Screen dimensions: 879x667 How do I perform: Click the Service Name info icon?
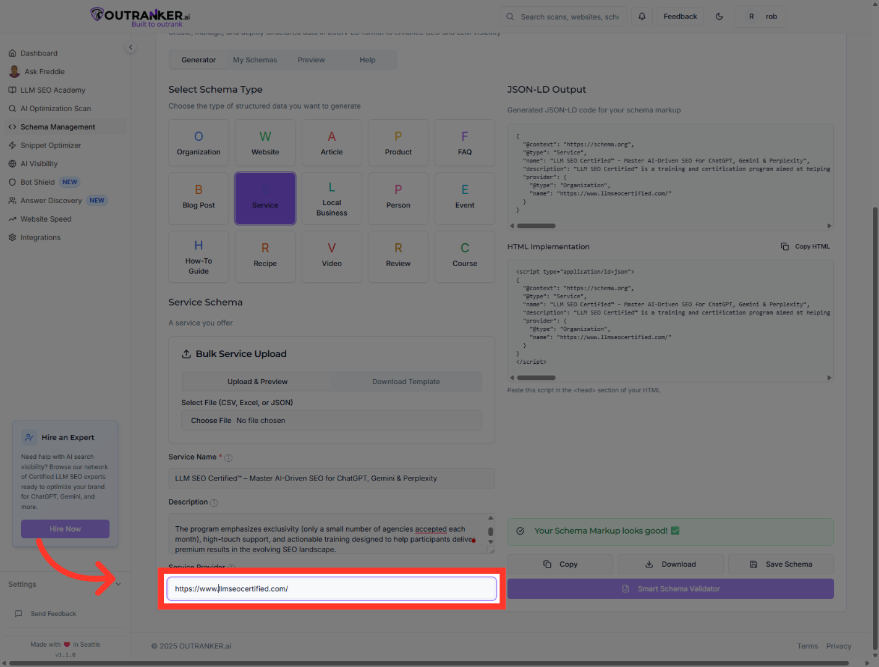(x=228, y=458)
